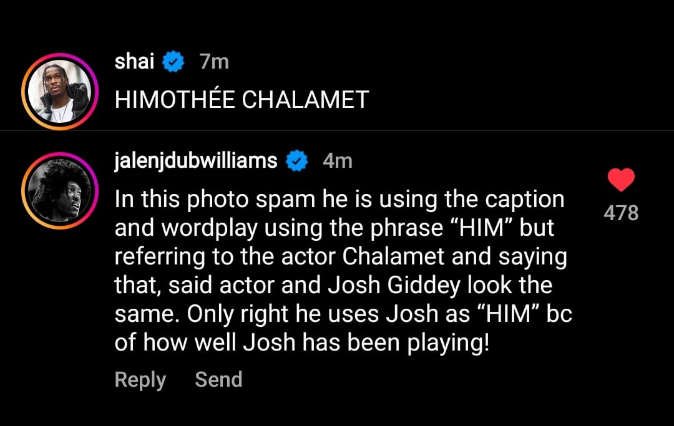Click the 4m timestamp on jalenjdubwilliams' comment
Viewport: 674px width, 426px height.
click(x=337, y=161)
